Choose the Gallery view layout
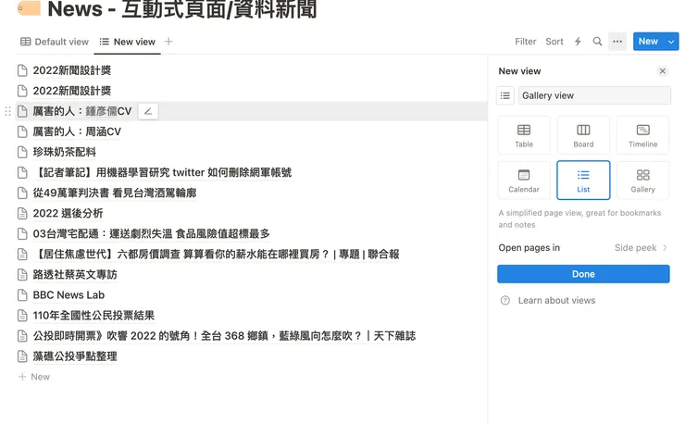Image resolution: width=685 pixels, height=424 pixels. 642,181
